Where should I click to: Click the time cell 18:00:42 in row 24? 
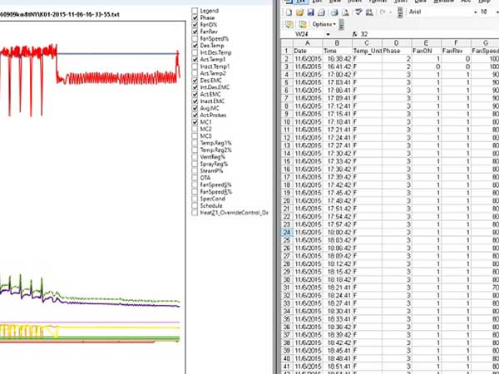337,233
